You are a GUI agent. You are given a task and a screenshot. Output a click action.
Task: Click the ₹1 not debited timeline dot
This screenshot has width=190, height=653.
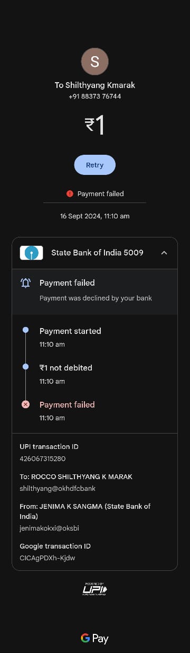point(25,367)
